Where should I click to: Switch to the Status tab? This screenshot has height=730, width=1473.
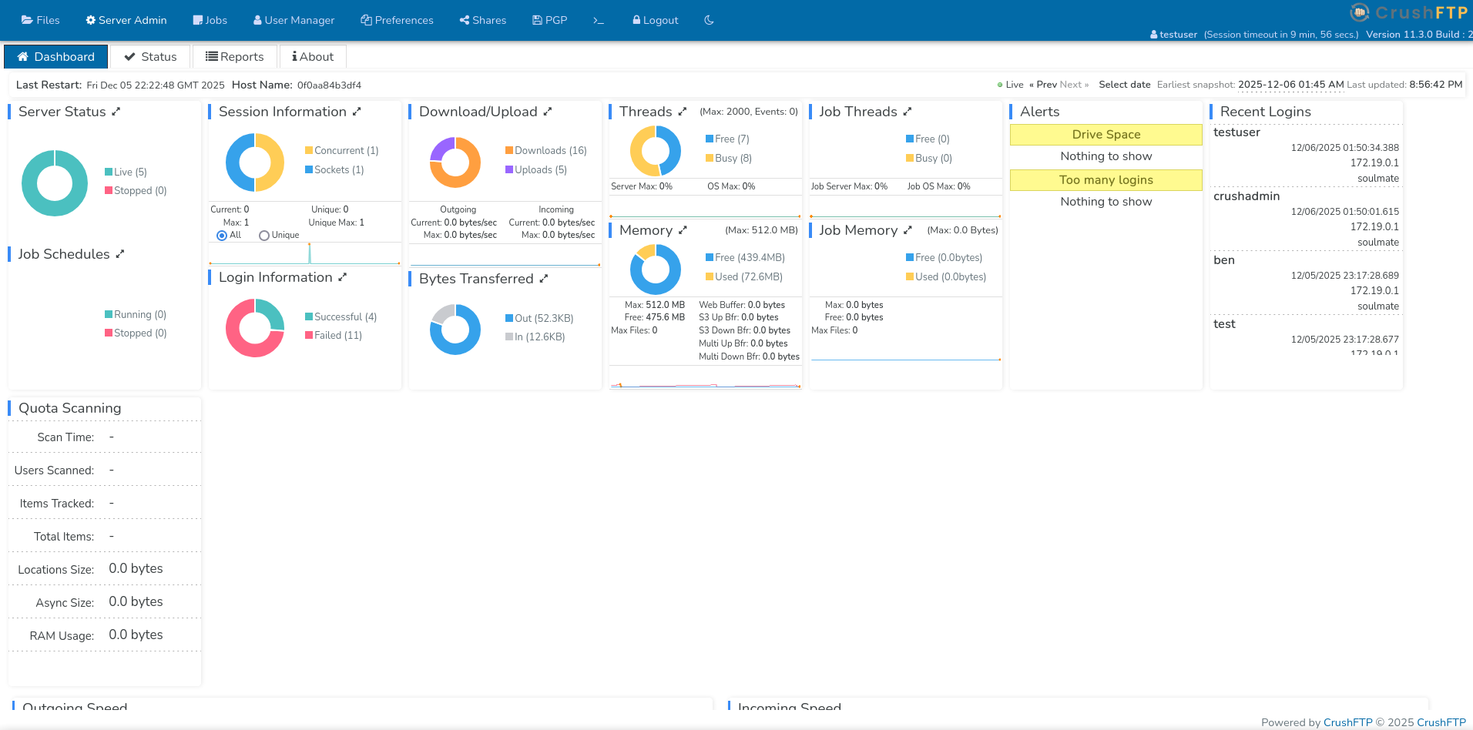coord(151,57)
